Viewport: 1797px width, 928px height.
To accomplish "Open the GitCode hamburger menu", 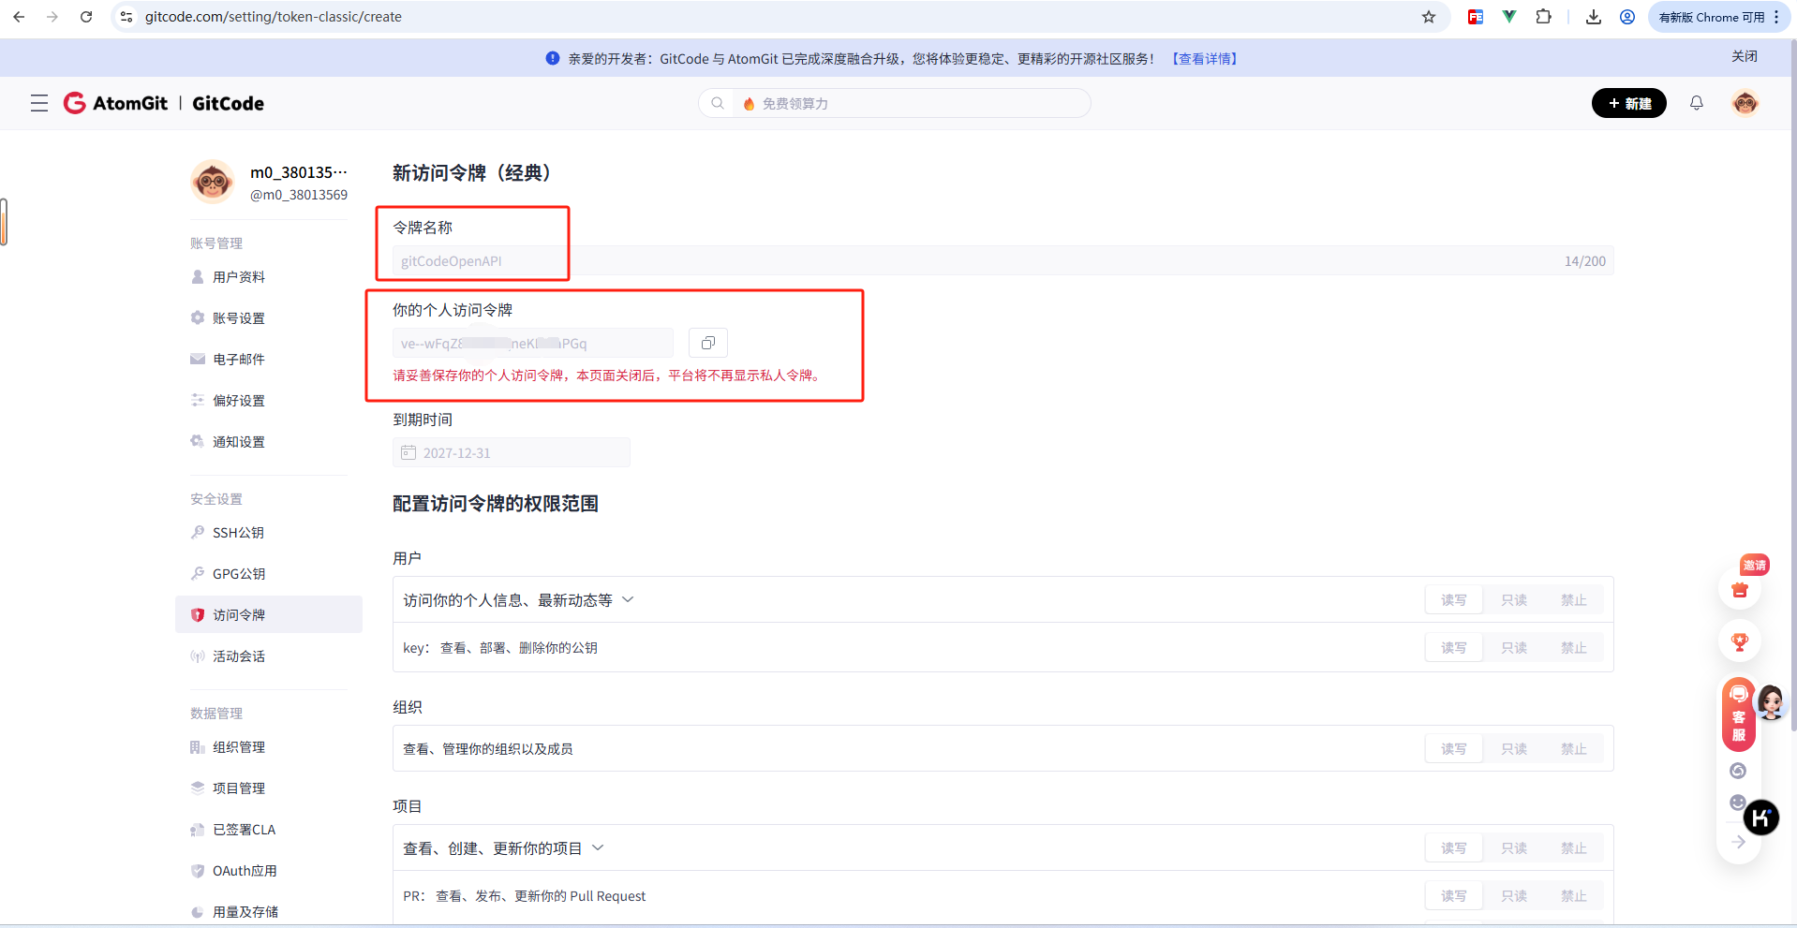I will 38,103.
